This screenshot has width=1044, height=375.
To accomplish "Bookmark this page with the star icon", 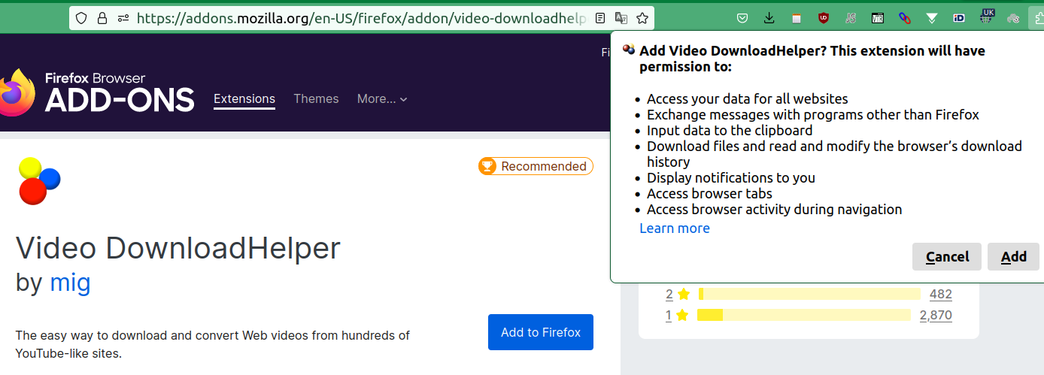I will pyautogui.click(x=642, y=18).
